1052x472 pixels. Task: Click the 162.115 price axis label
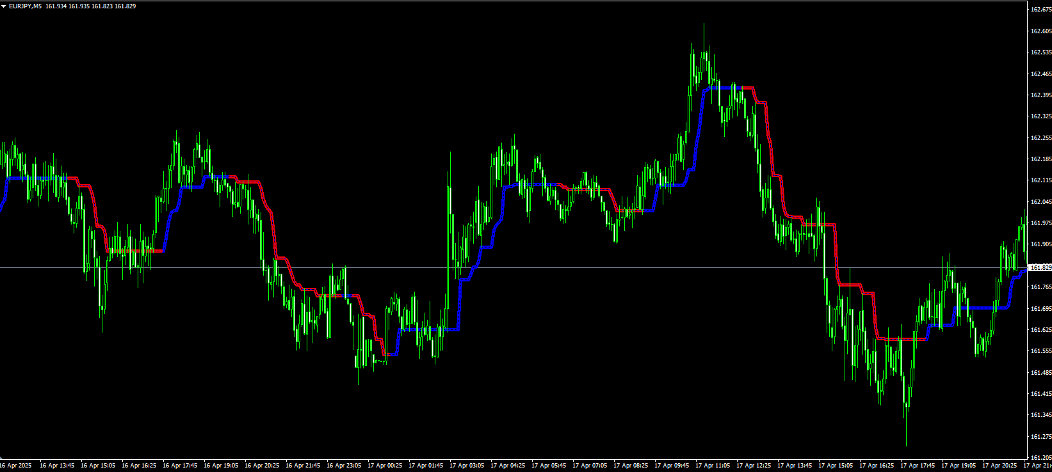(1040, 180)
